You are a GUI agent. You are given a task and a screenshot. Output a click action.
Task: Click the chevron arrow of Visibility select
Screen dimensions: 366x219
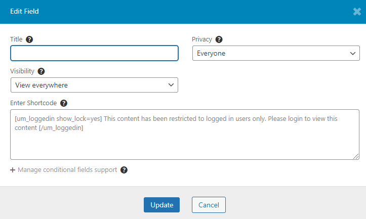[x=171, y=85]
